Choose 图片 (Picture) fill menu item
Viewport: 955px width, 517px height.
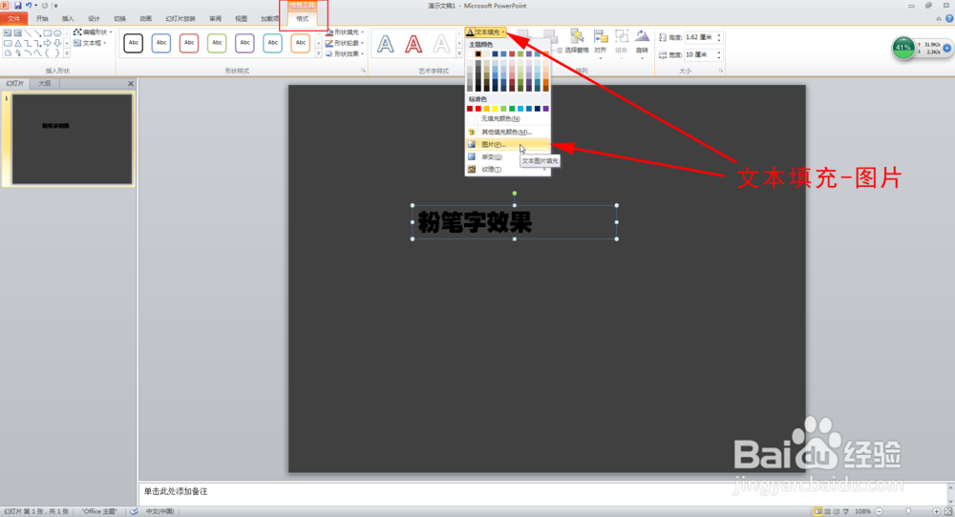[508, 145]
